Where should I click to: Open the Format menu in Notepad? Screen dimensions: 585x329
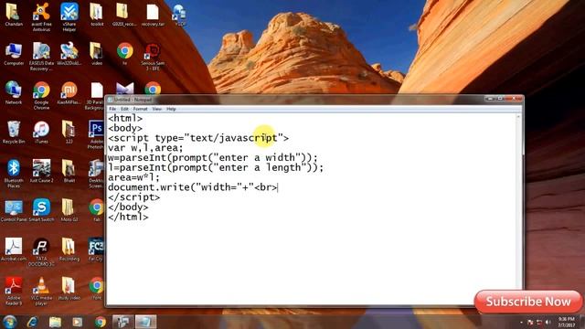[140, 109]
